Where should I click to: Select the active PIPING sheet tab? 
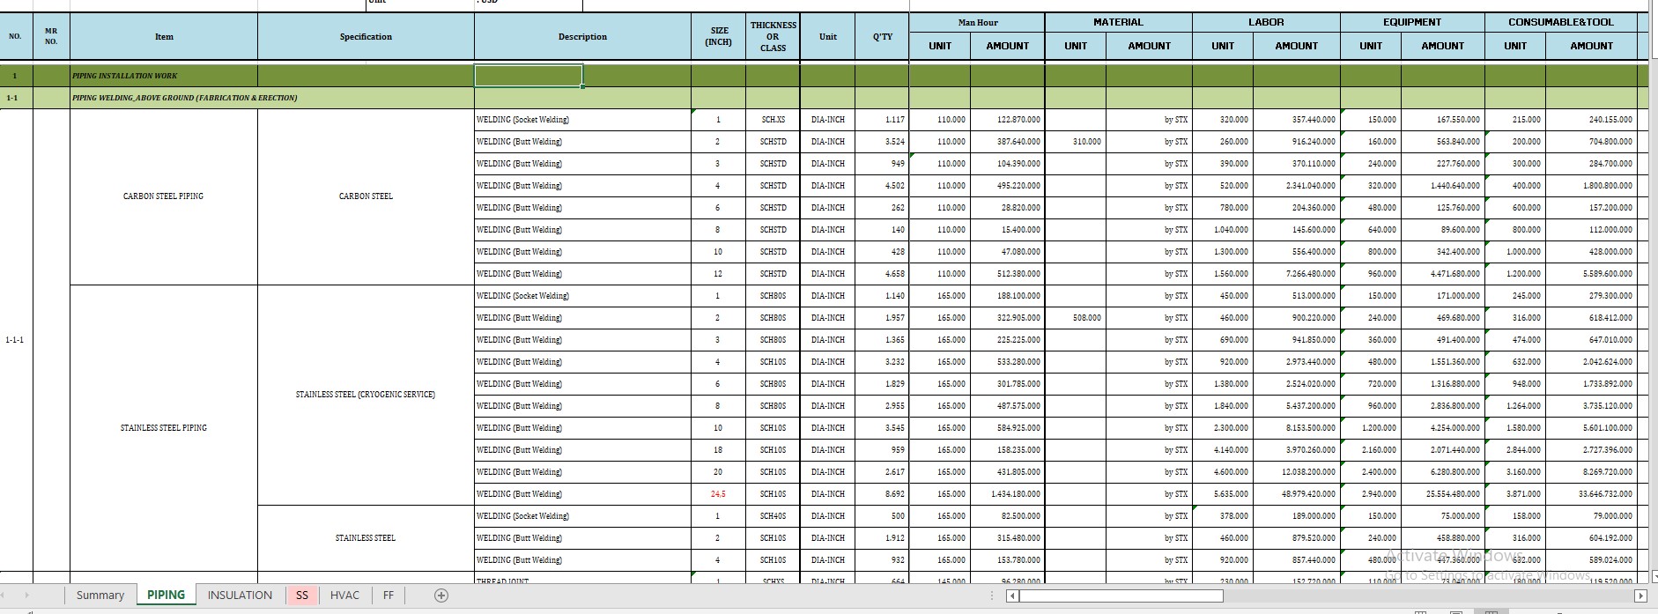(166, 596)
